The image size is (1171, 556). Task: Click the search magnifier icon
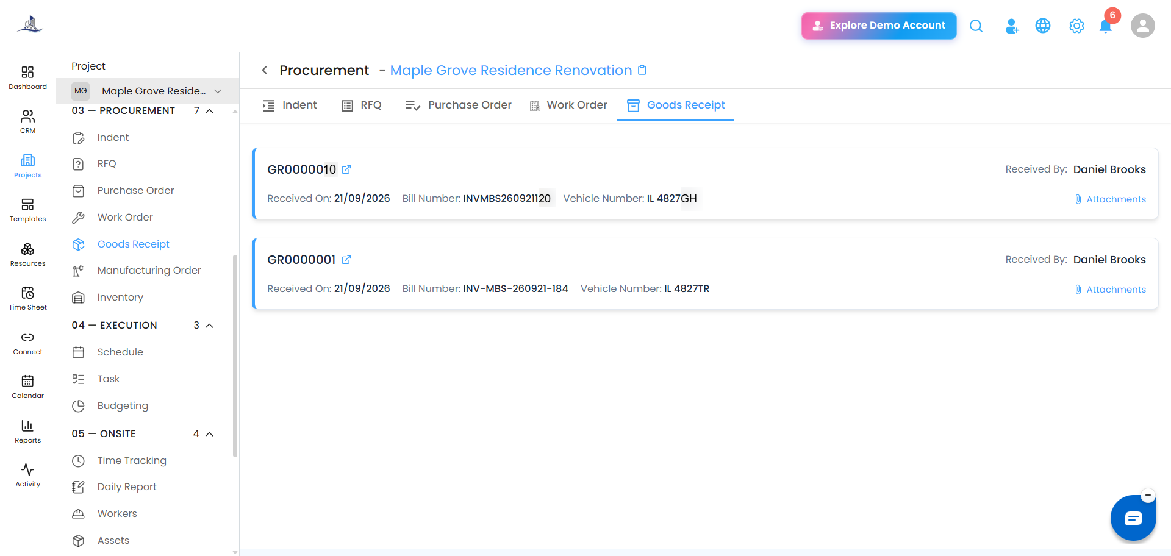point(976,26)
